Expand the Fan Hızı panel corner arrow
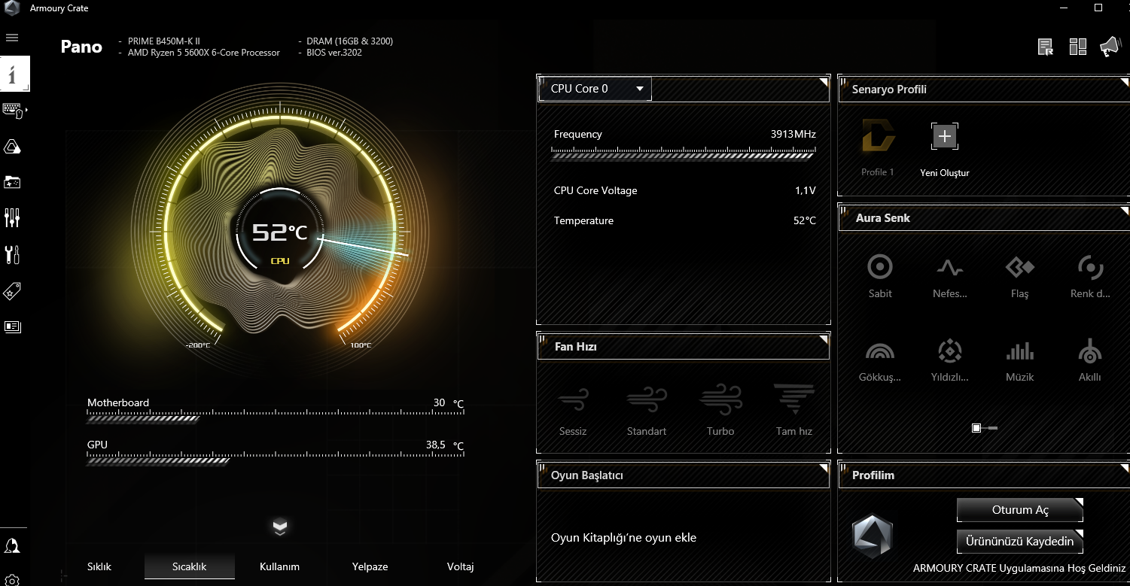 [824, 340]
